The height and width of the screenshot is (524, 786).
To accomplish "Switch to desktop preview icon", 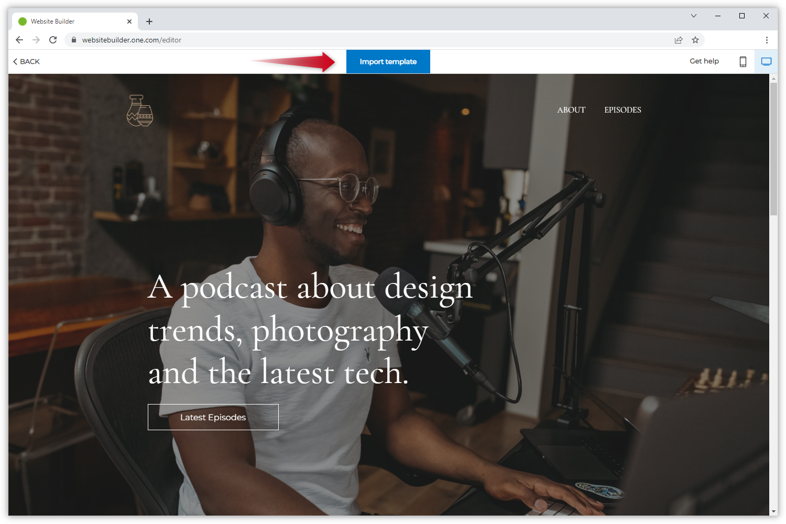I will point(766,62).
